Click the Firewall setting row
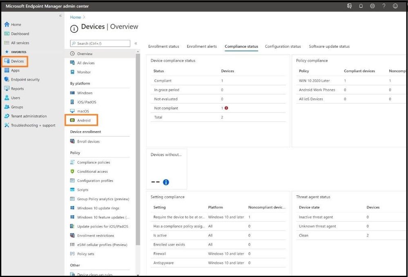The image size is (408, 277). coord(218,254)
